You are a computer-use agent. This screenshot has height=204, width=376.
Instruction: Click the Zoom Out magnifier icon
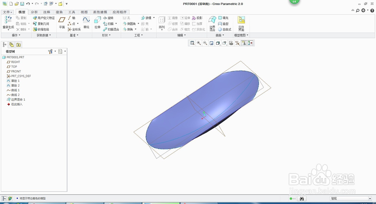205,43
